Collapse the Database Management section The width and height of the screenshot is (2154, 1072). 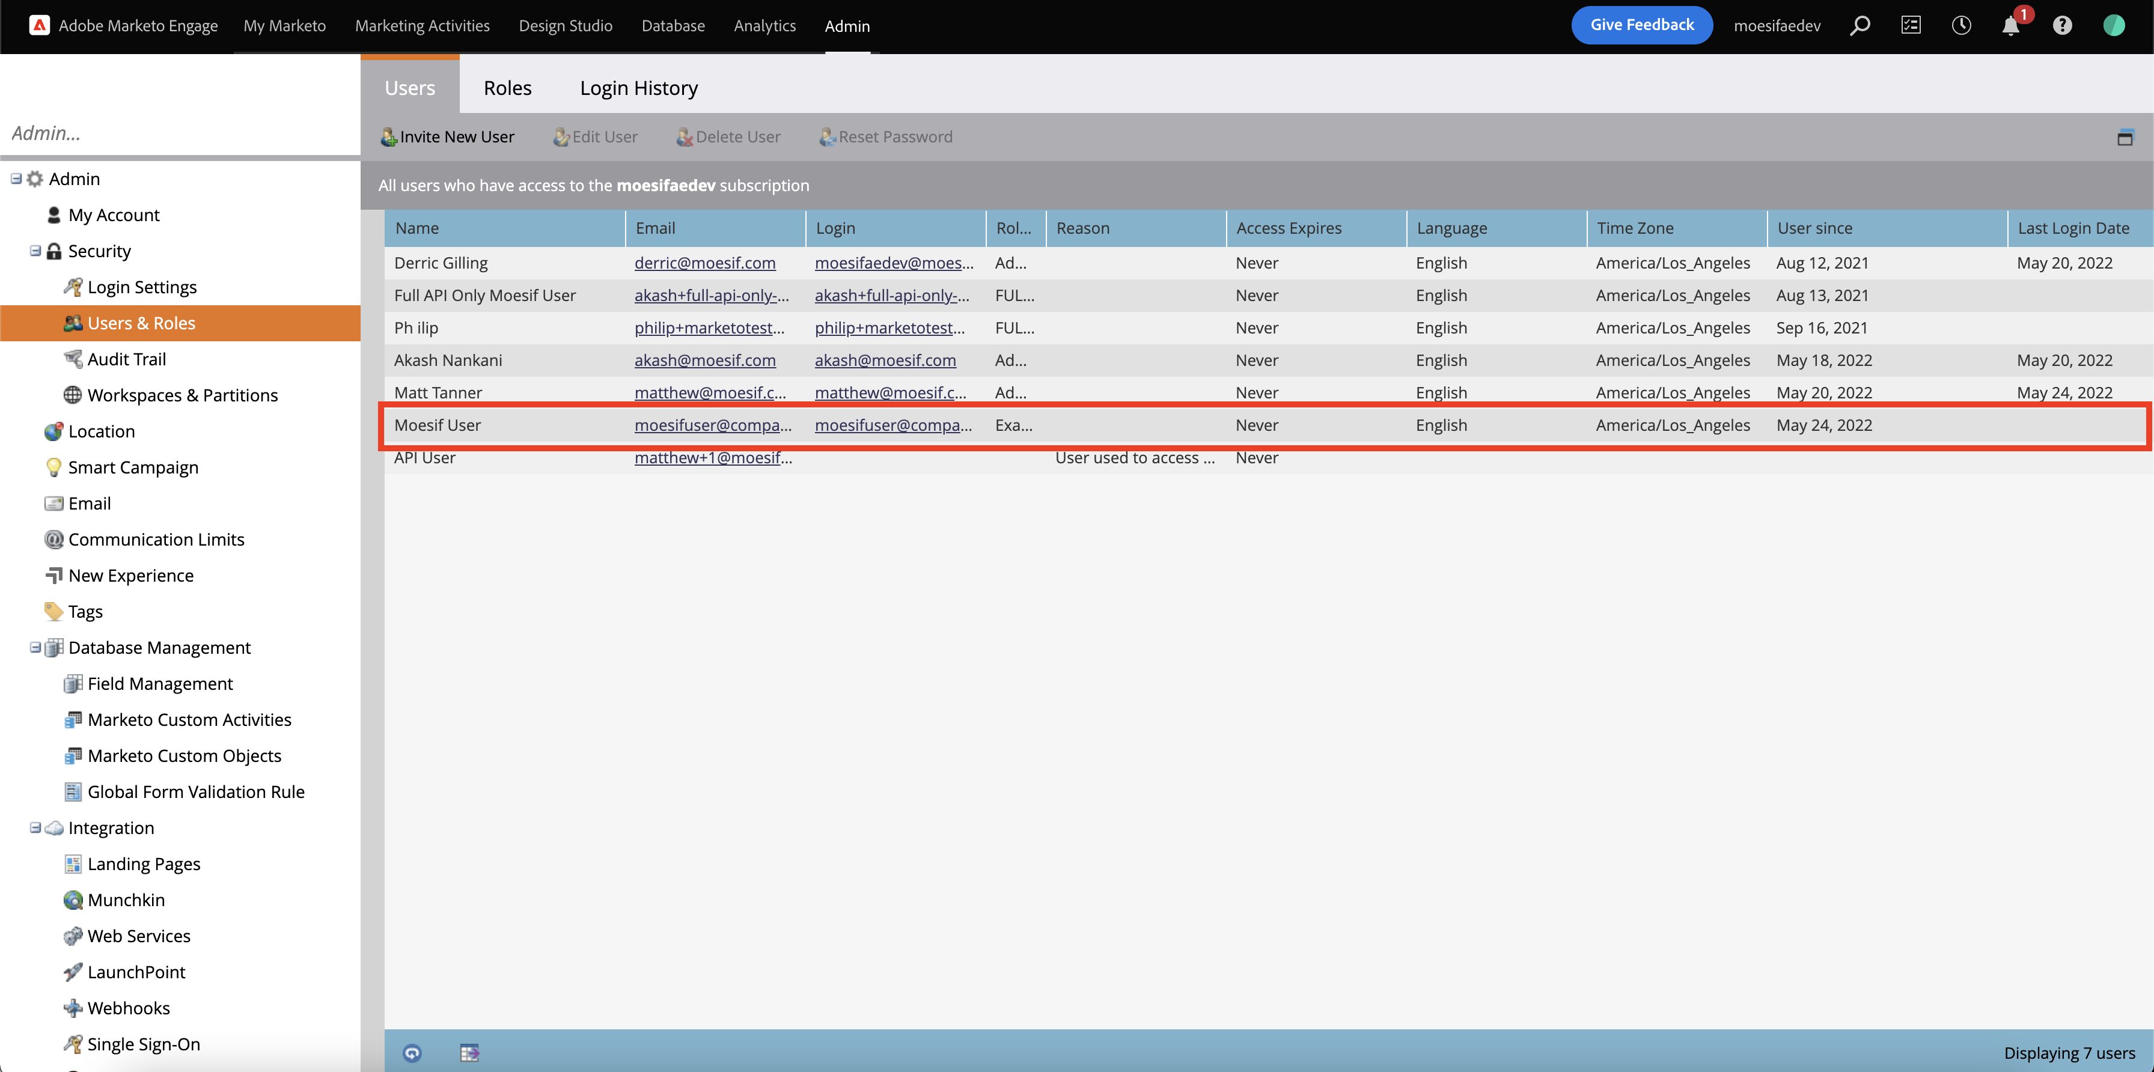click(35, 647)
